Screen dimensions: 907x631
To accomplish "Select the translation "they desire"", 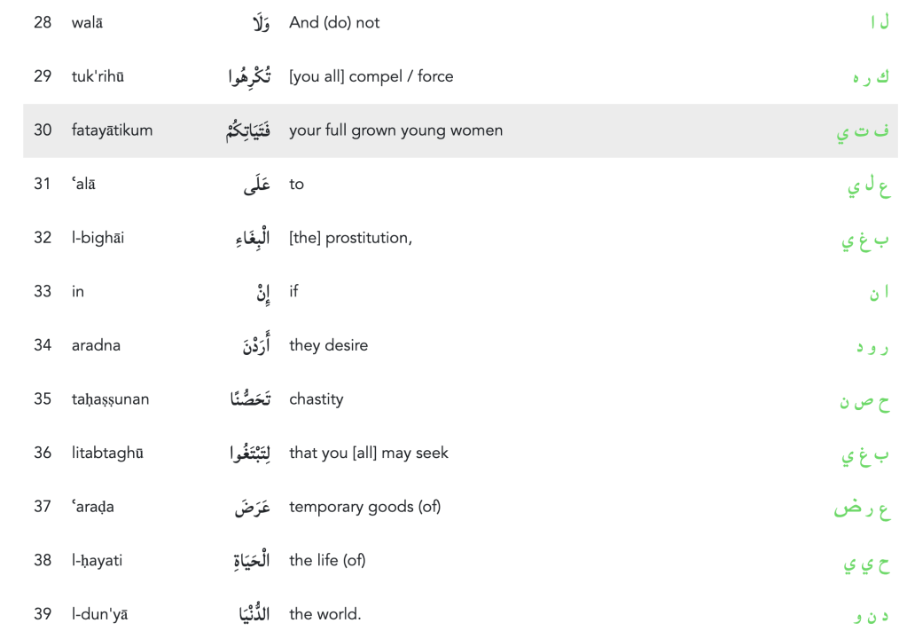I will point(328,345).
